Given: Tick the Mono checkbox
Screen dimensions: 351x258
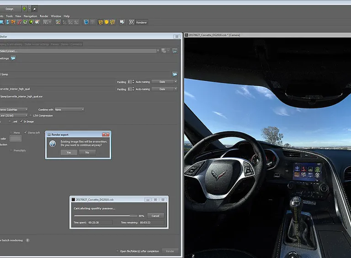Looking at the screenshot, I should coord(11,133).
